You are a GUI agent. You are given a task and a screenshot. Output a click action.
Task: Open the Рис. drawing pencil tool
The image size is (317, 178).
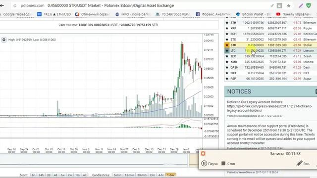(x=303, y=164)
